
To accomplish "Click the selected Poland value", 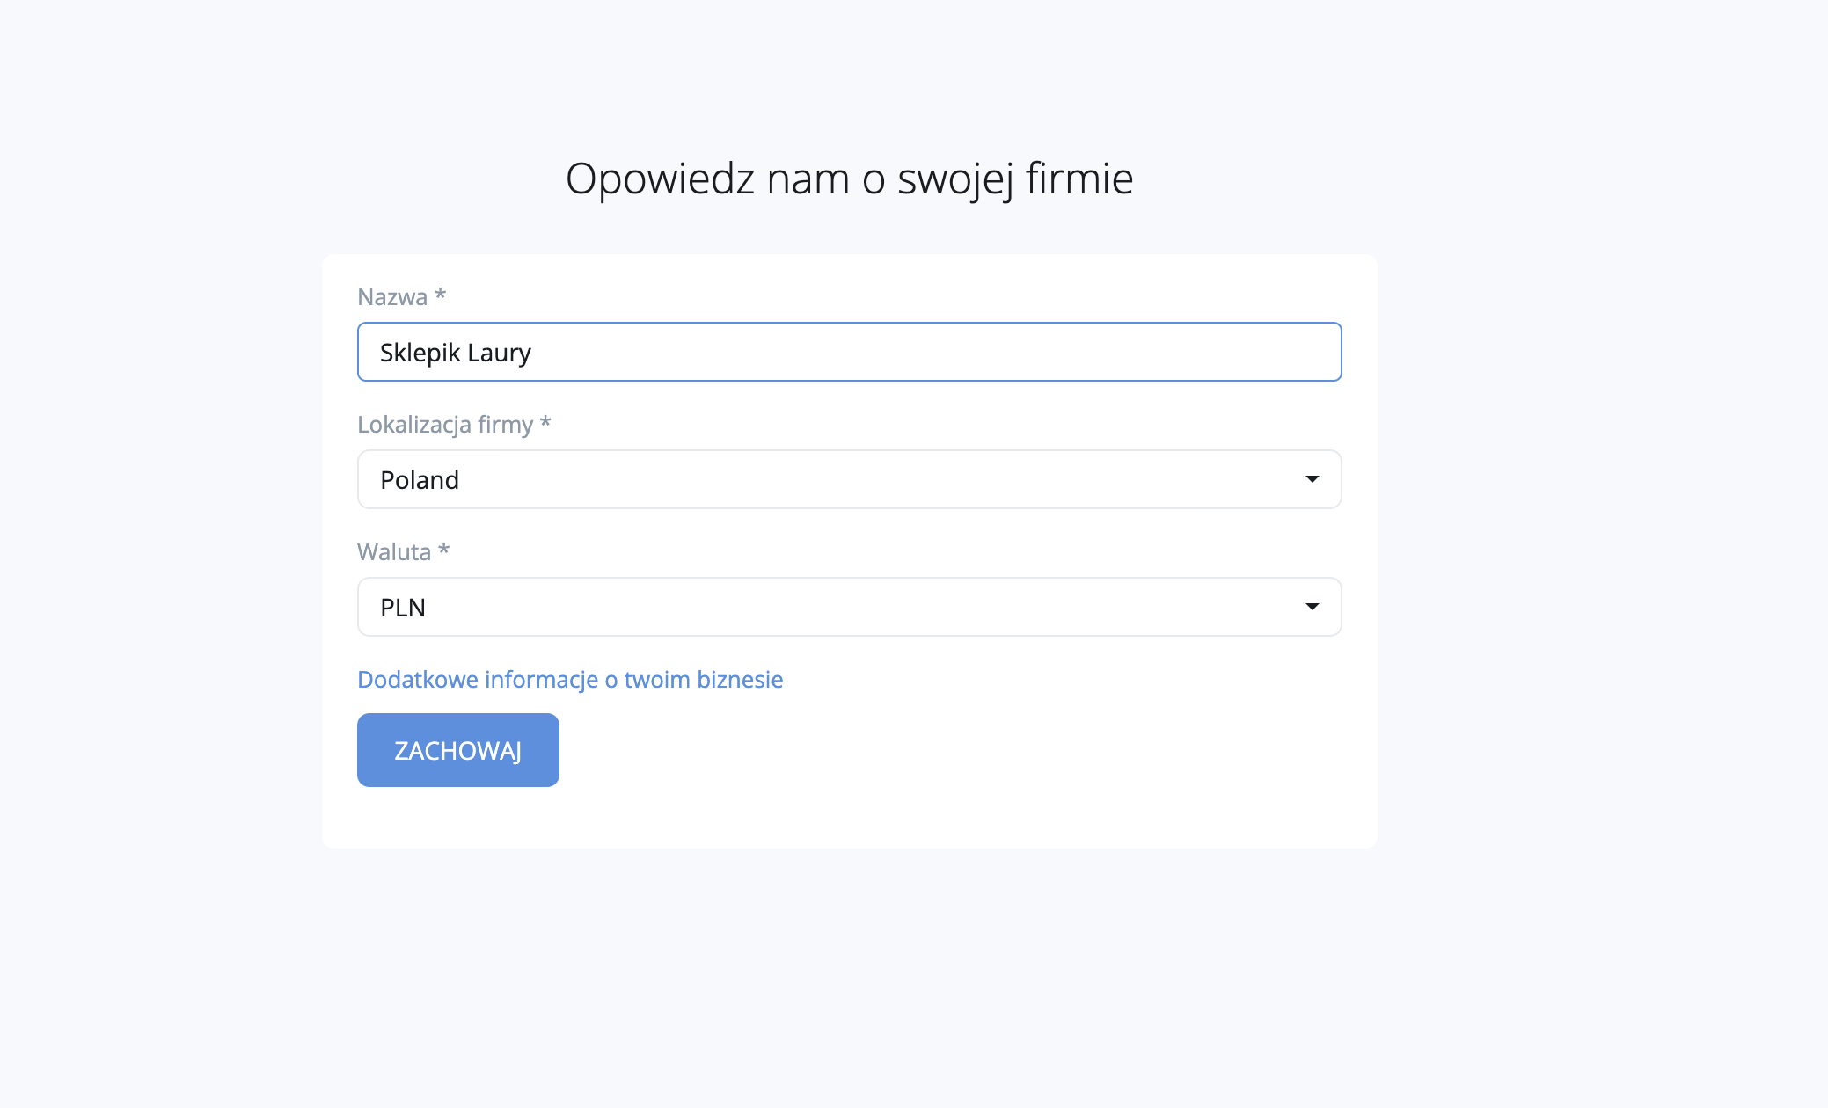I will (420, 480).
